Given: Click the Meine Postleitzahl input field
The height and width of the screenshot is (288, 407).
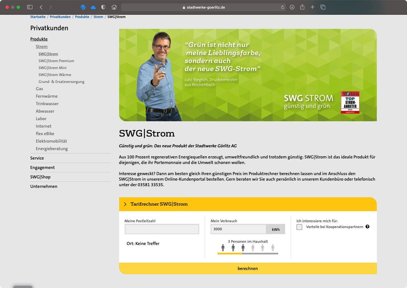Looking at the screenshot, I should 162,229.
